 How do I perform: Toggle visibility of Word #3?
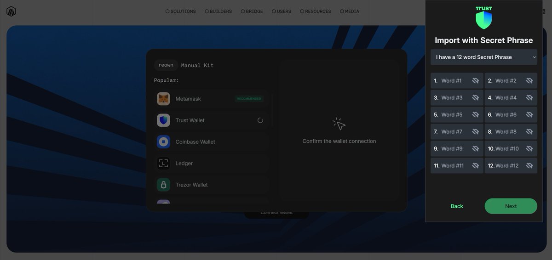[476, 98]
